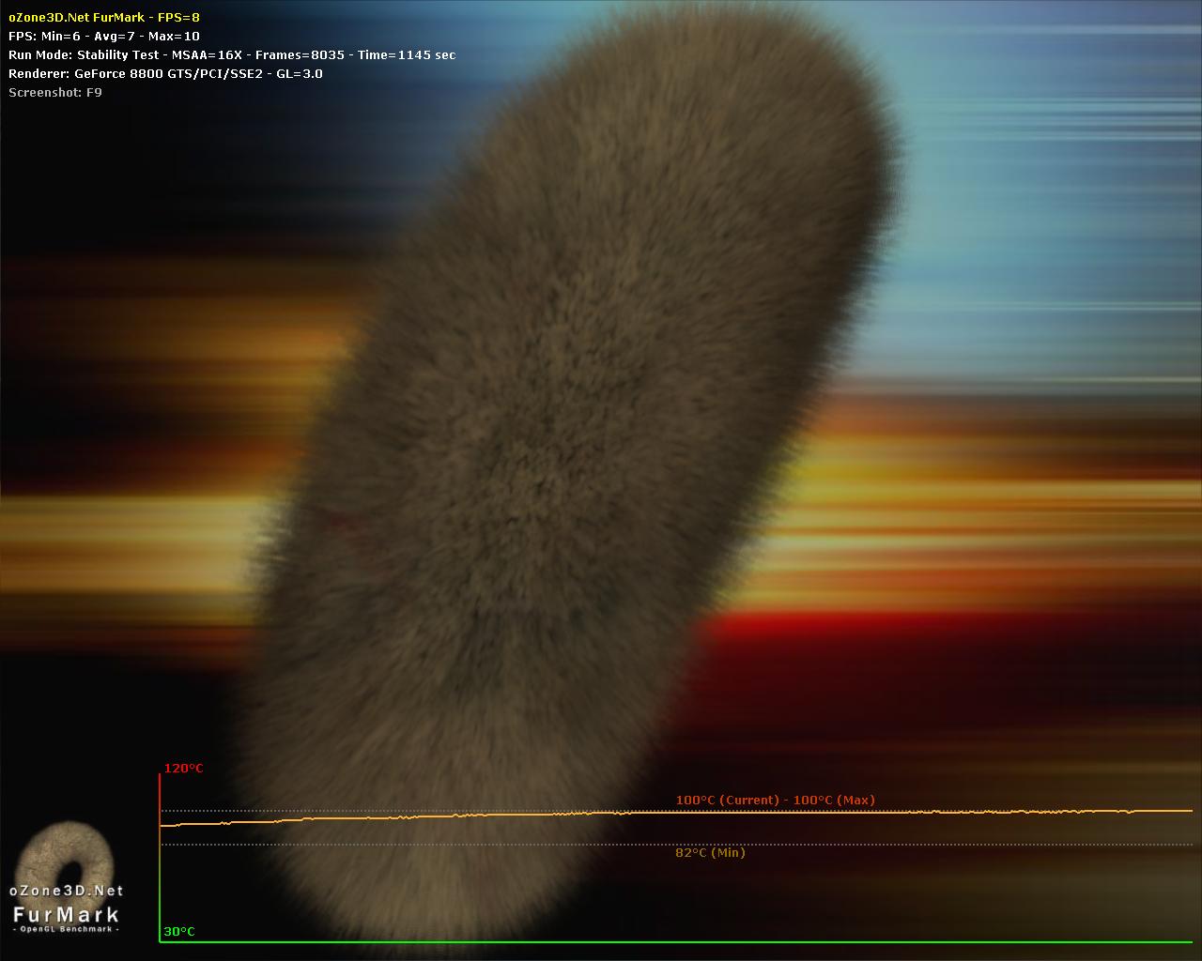The height and width of the screenshot is (961, 1202).
Task: Click the '120°C' graph axis label
Action: [x=184, y=769]
